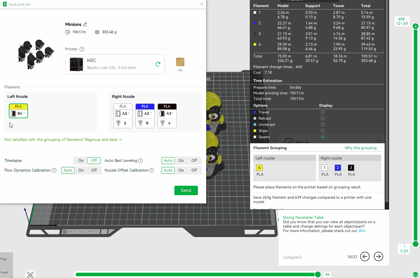The width and height of the screenshot is (420, 278).
Task: Click Why this grouping link
Action: (x=361, y=148)
